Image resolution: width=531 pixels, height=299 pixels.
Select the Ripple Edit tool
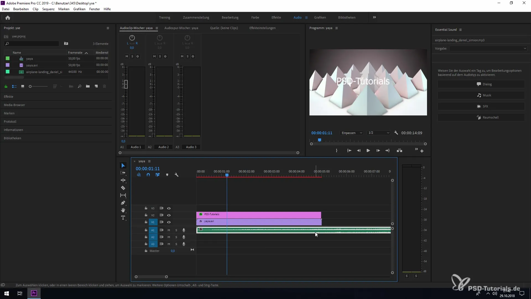click(x=123, y=180)
